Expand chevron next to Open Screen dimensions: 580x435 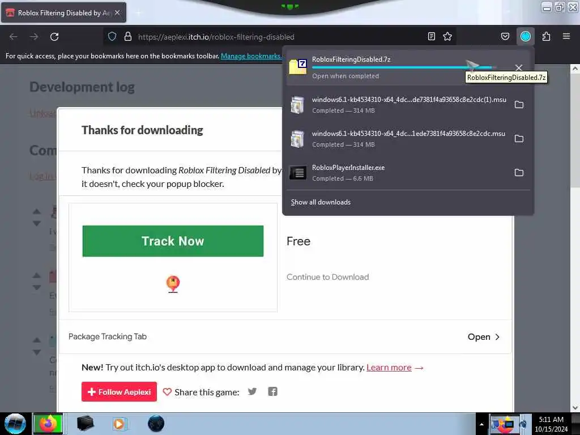pyautogui.click(x=497, y=336)
